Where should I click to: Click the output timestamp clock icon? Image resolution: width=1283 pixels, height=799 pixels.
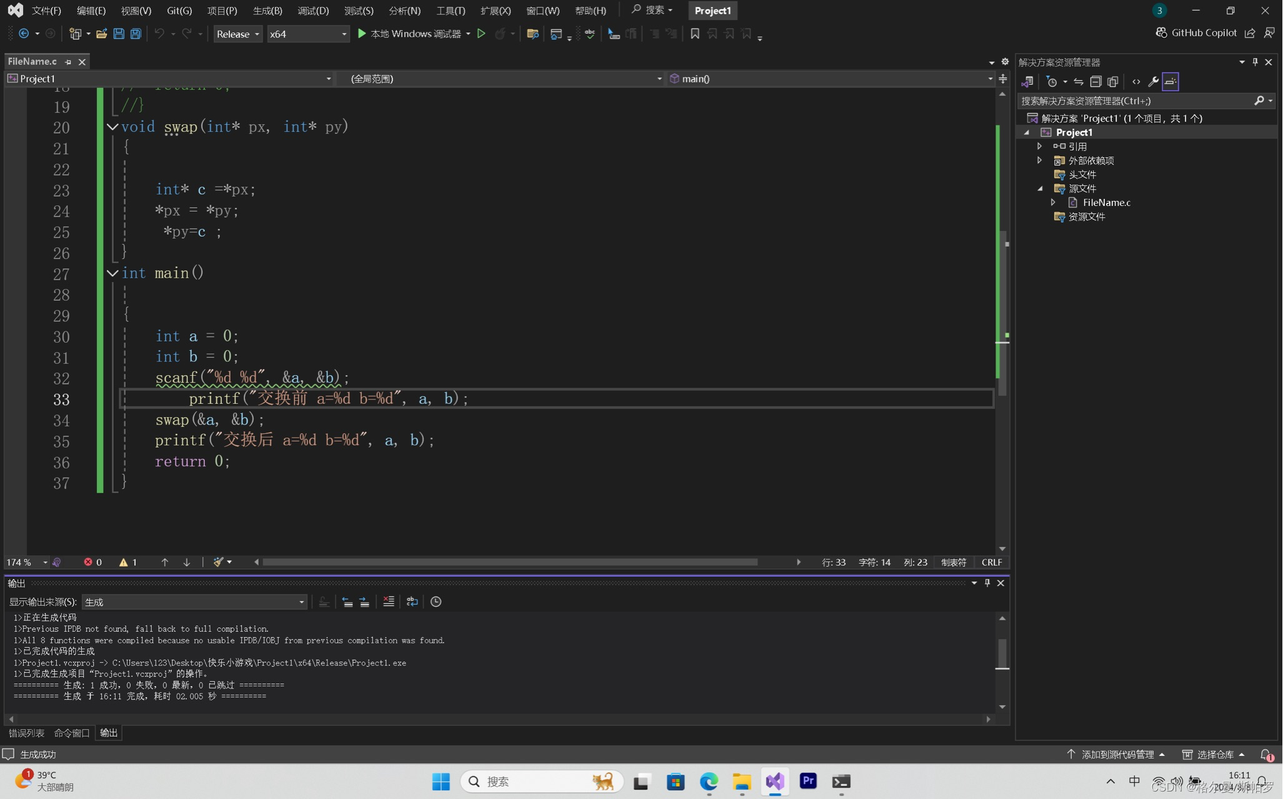436,601
